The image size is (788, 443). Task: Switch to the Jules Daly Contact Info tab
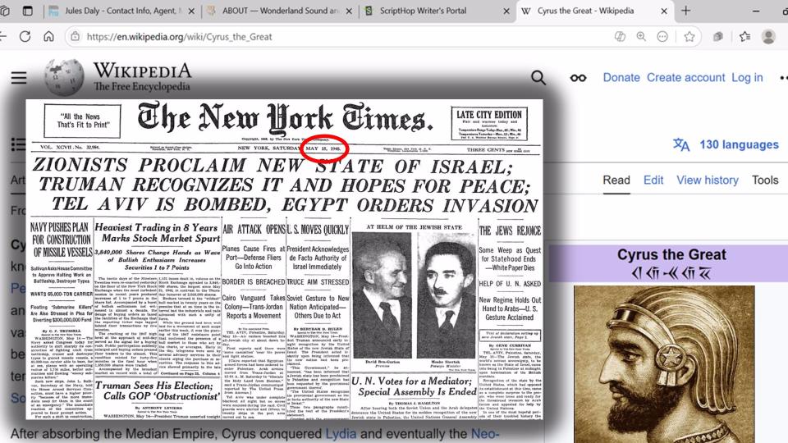121,11
